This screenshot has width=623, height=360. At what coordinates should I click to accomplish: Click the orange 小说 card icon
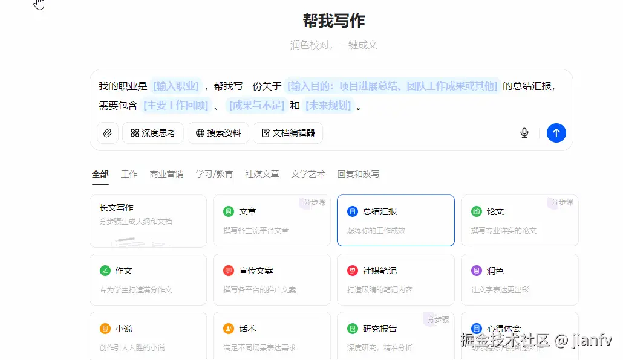pos(105,329)
